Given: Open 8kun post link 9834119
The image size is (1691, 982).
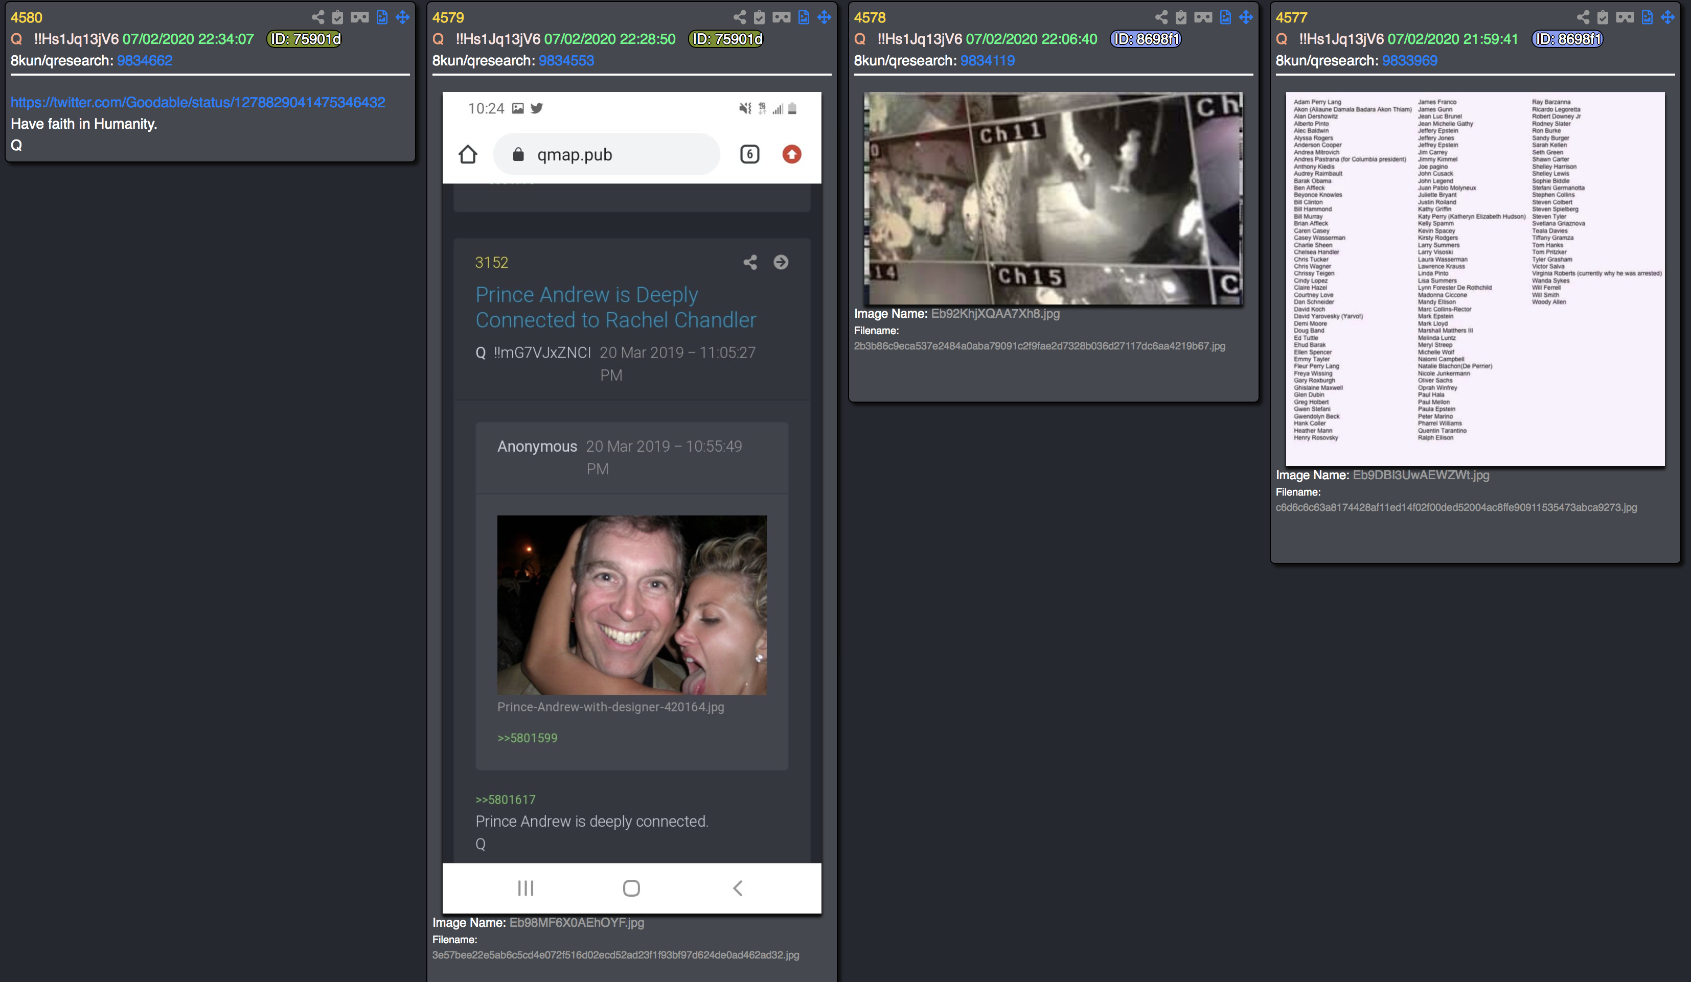Looking at the screenshot, I should point(987,60).
